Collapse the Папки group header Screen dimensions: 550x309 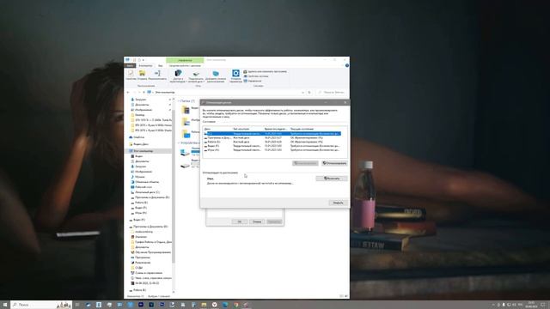180,101
